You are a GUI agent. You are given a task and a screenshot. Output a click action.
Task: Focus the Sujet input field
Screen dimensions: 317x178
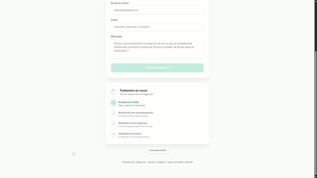(157, 27)
